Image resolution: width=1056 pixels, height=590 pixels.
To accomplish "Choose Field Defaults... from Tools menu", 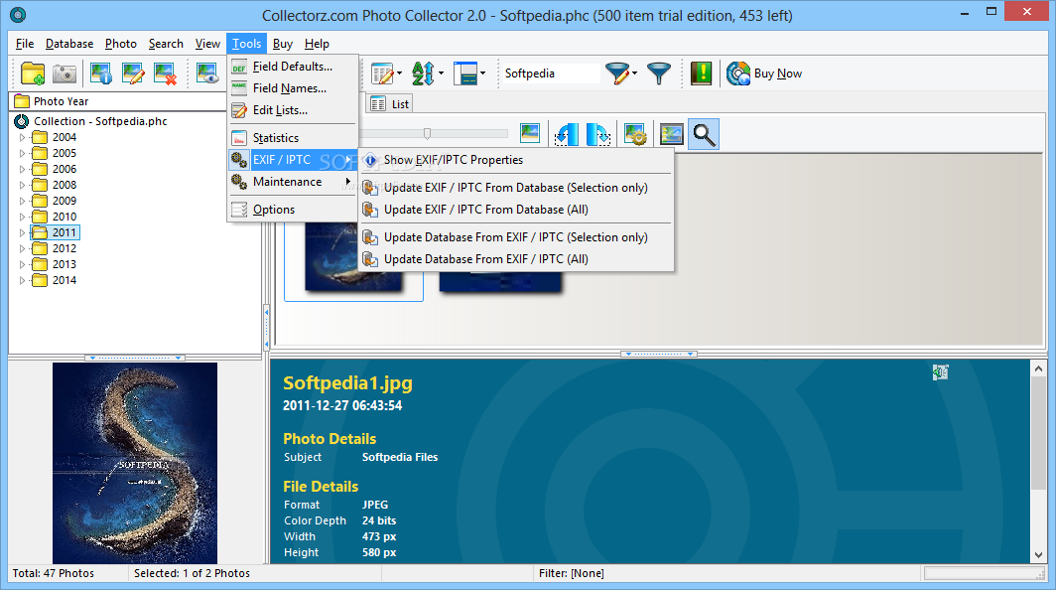I will point(292,67).
